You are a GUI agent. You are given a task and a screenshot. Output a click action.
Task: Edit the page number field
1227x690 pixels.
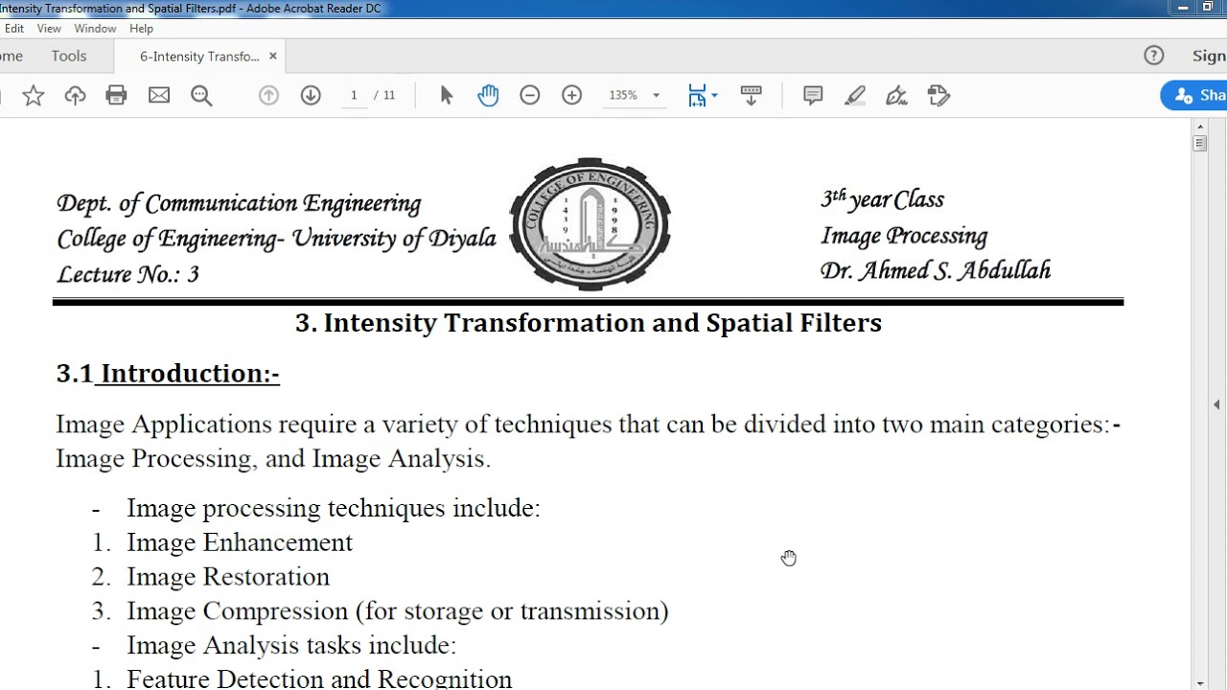click(354, 95)
